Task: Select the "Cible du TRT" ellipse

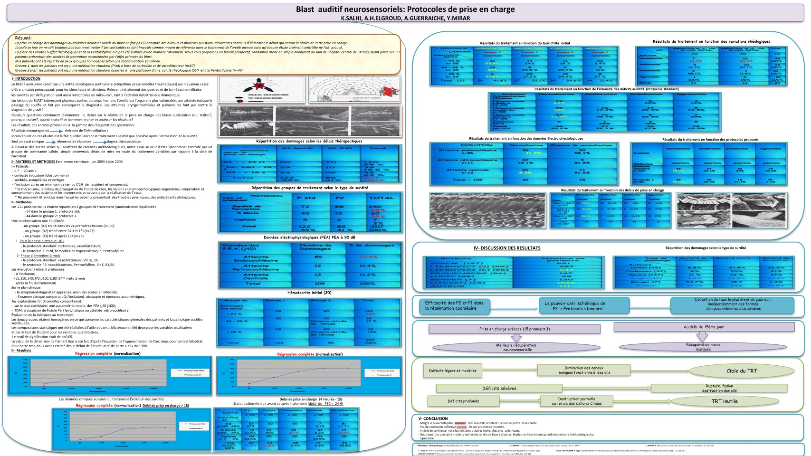Action: pos(741,371)
